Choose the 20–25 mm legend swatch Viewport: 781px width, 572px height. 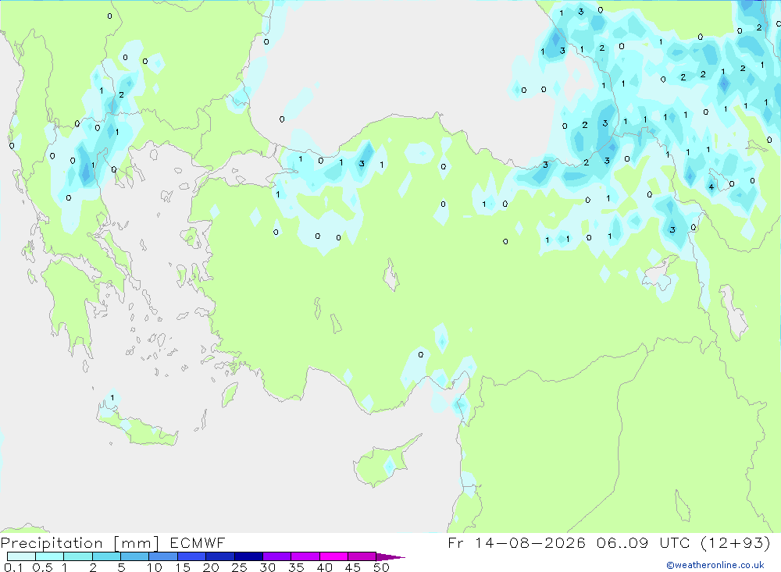[x=220, y=556]
